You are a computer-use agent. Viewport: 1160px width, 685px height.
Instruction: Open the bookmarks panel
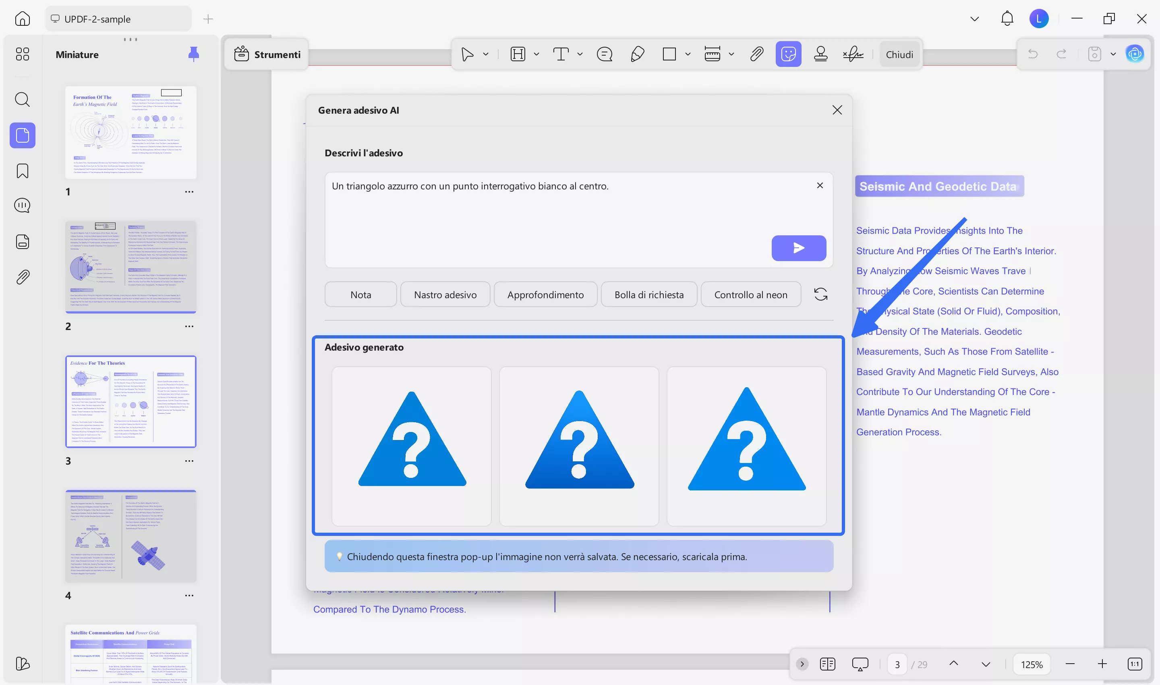coord(22,171)
